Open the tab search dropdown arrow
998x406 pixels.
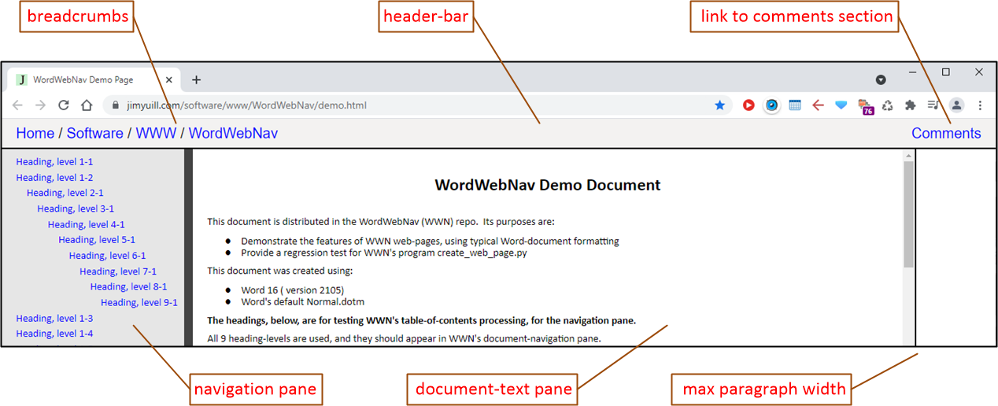pos(881,80)
